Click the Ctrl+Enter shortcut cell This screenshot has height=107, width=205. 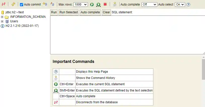(67, 84)
